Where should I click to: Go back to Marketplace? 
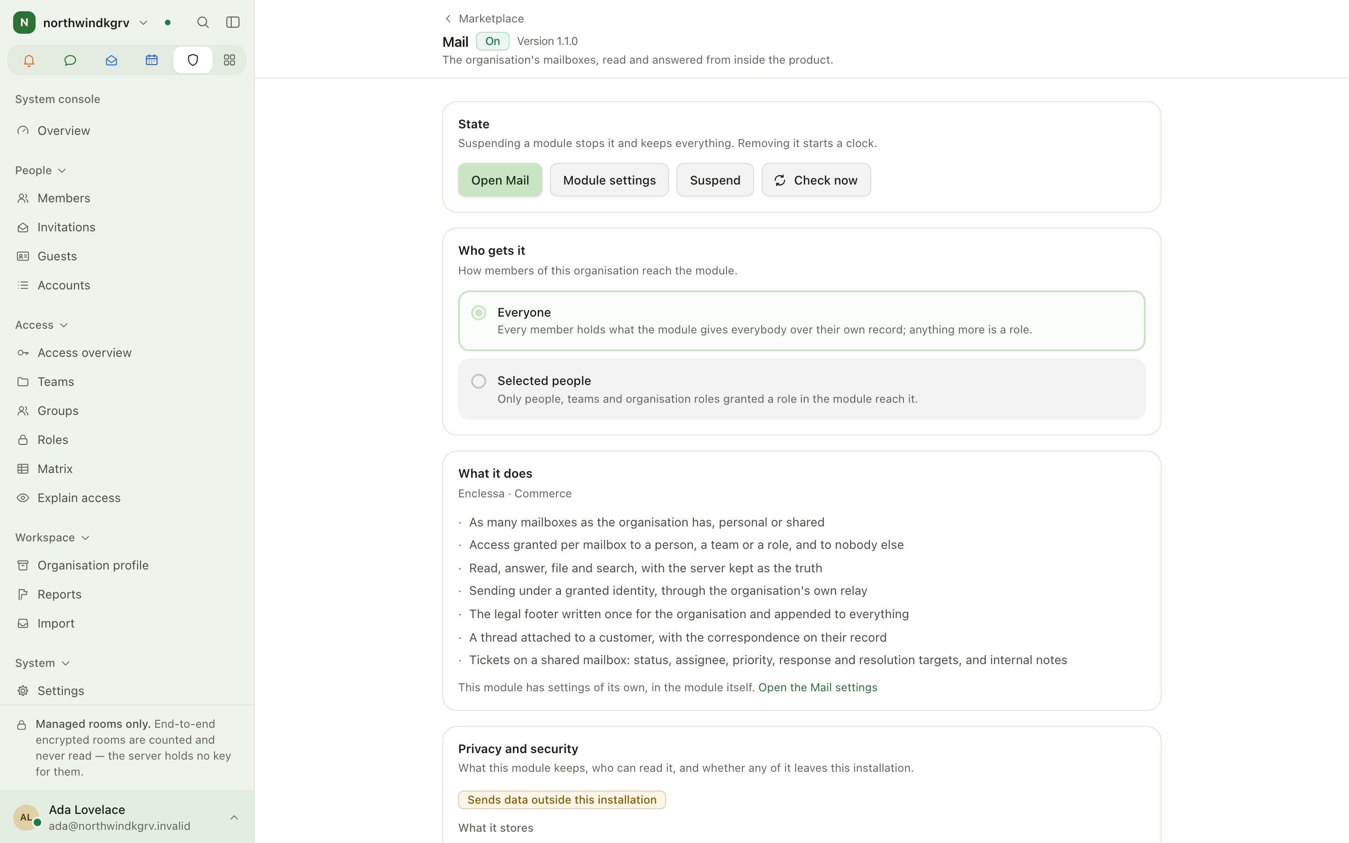click(484, 18)
